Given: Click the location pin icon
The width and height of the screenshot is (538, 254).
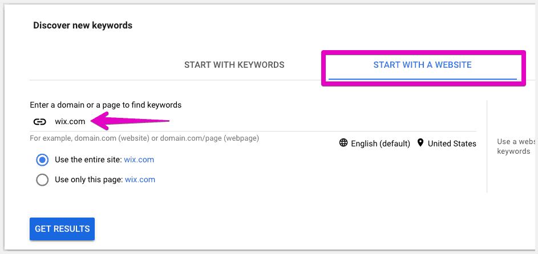Looking at the screenshot, I should coord(420,143).
